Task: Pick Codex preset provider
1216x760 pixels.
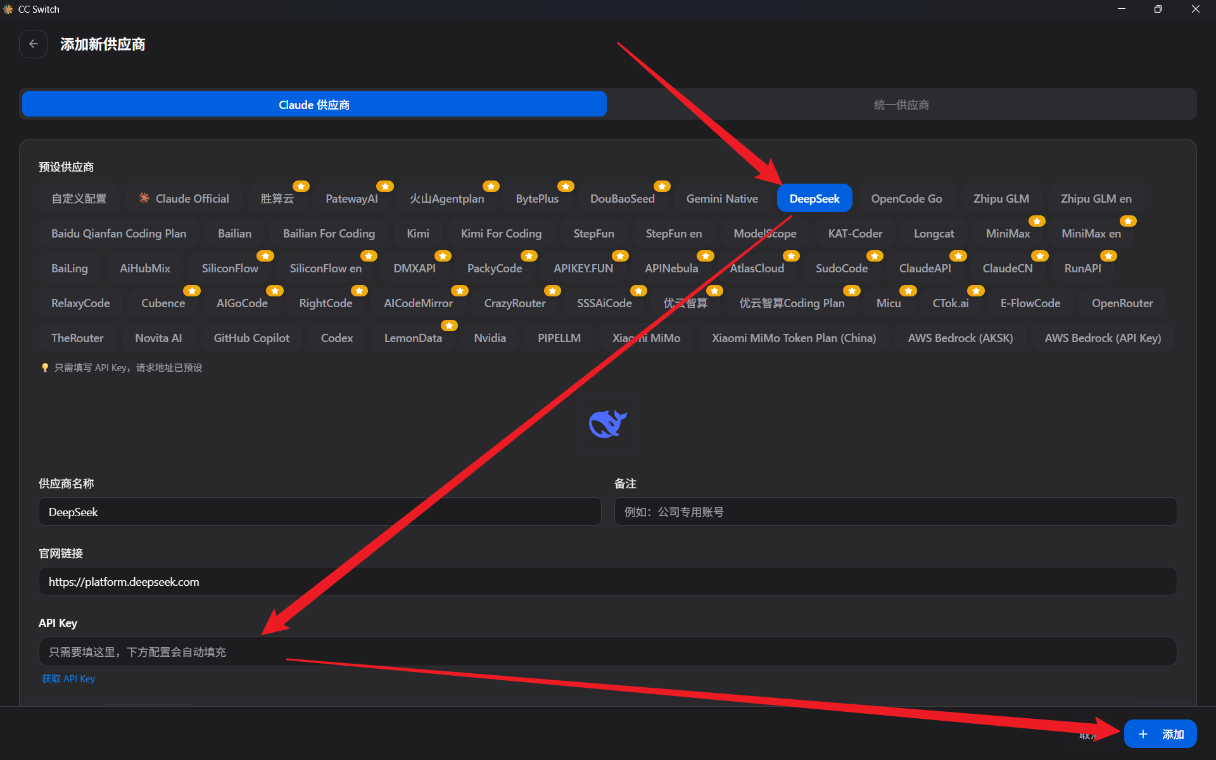Action: click(337, 338)
